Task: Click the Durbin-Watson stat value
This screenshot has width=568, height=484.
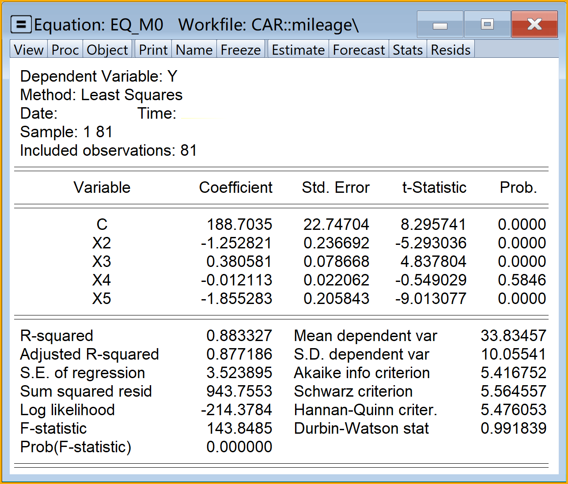Action: coord(513,428)
